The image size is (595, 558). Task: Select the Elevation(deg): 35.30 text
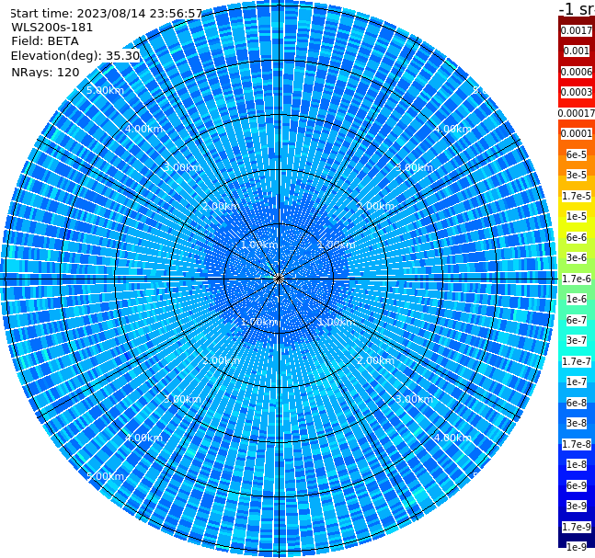click(75, 56)
